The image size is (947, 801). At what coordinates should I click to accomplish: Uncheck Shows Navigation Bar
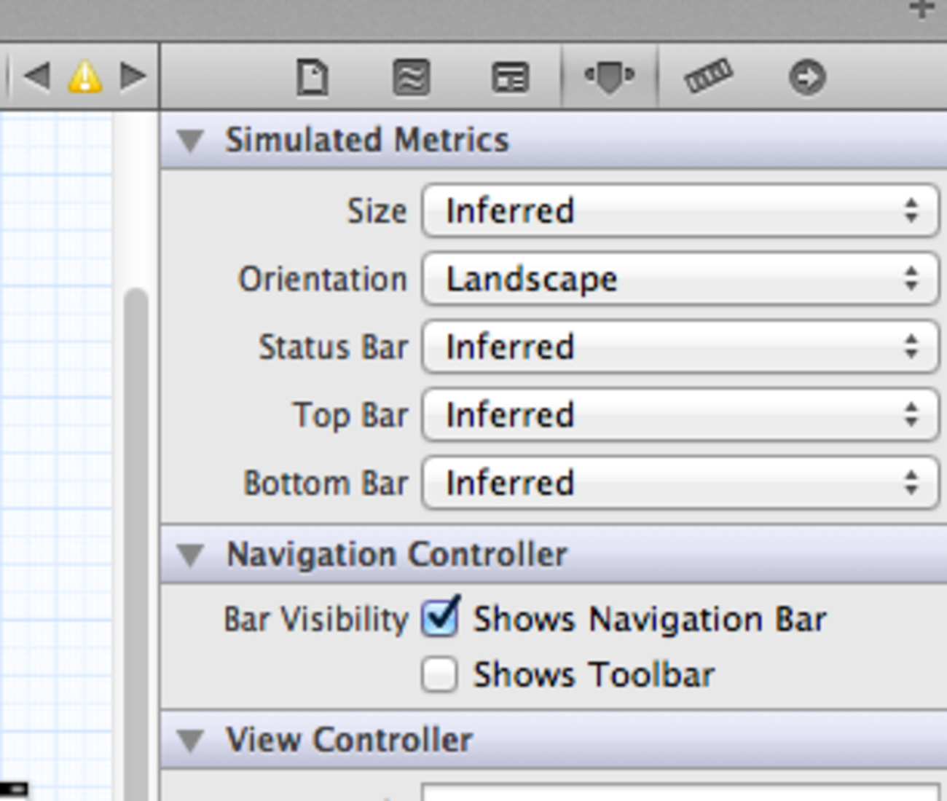440,619
